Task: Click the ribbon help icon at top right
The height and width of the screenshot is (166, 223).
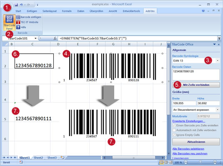Action: 203,11
